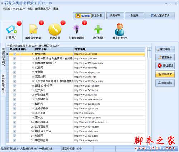Select the 淄博101企业网 row name

[x=44, y=86]
